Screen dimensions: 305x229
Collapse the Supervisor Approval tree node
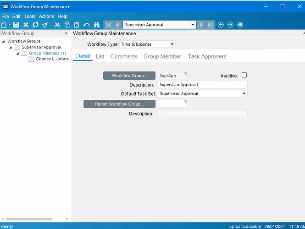11,47
